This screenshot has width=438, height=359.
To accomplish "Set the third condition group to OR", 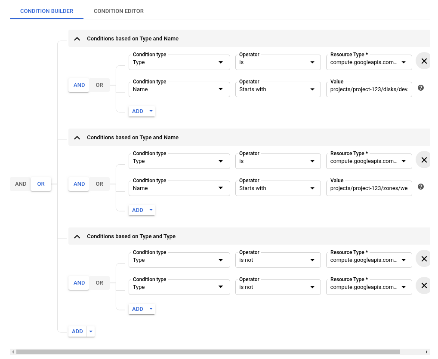I will 99,282.
